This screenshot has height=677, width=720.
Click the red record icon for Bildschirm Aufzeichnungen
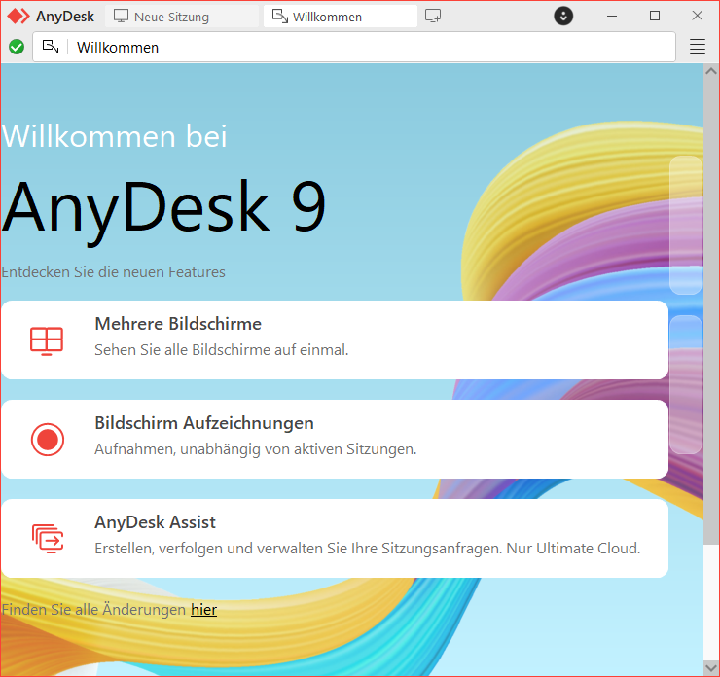click(x=48, y=440)
